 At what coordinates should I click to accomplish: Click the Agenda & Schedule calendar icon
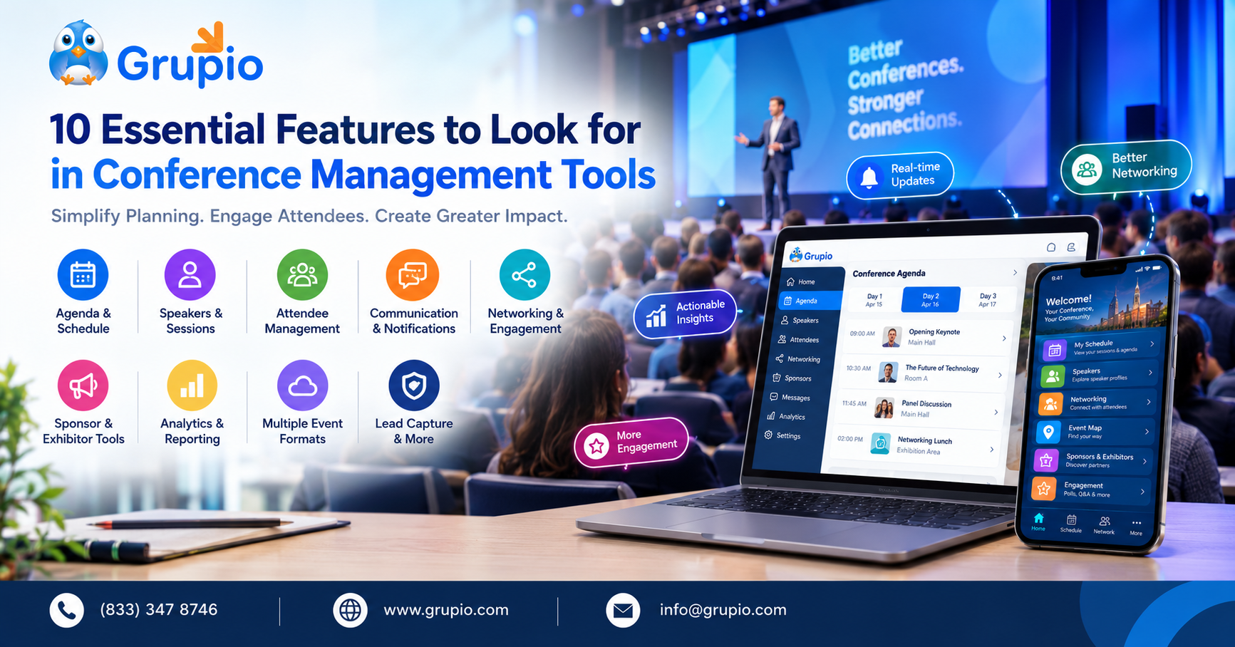(x=83, y=275)
